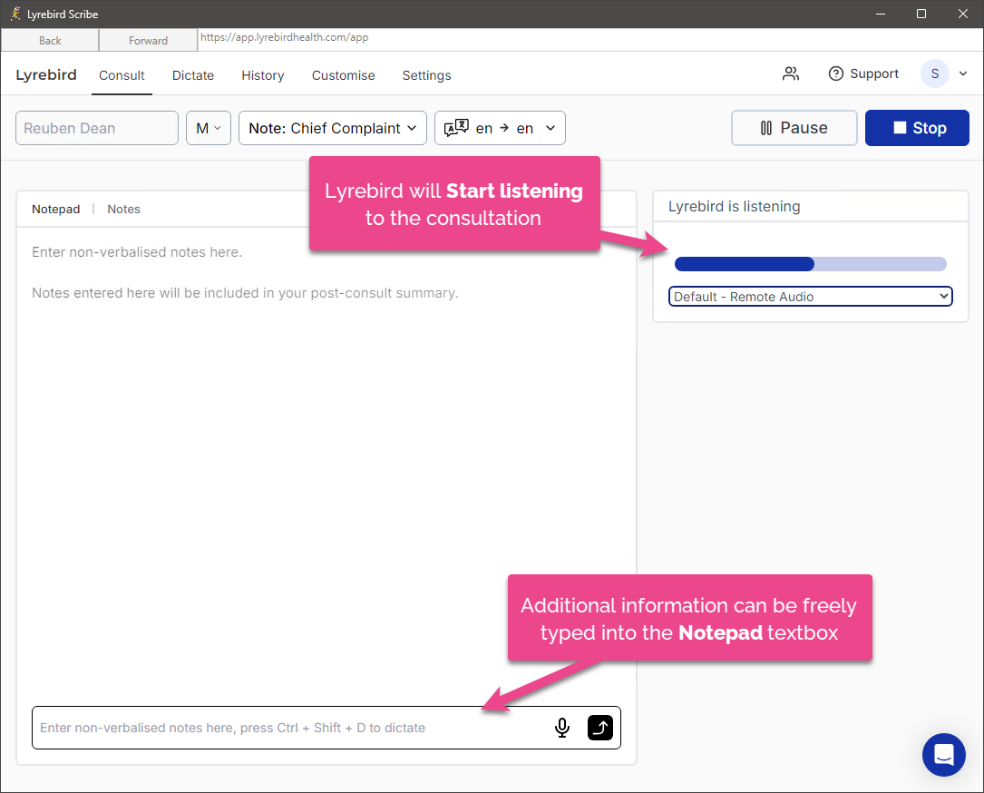Open the Default - Remote Audio dropdown
984x793 pixels.
point(810,297)
